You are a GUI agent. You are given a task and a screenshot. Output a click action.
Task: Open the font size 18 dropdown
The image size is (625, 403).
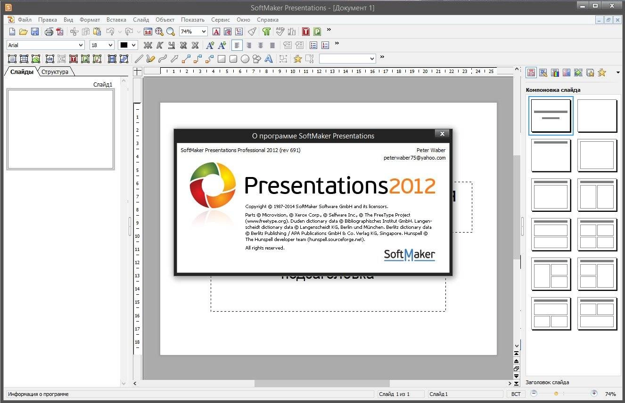(111, 45)
